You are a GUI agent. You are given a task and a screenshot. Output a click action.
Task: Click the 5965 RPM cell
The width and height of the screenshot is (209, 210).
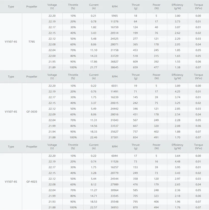click(x=115, y=16)
